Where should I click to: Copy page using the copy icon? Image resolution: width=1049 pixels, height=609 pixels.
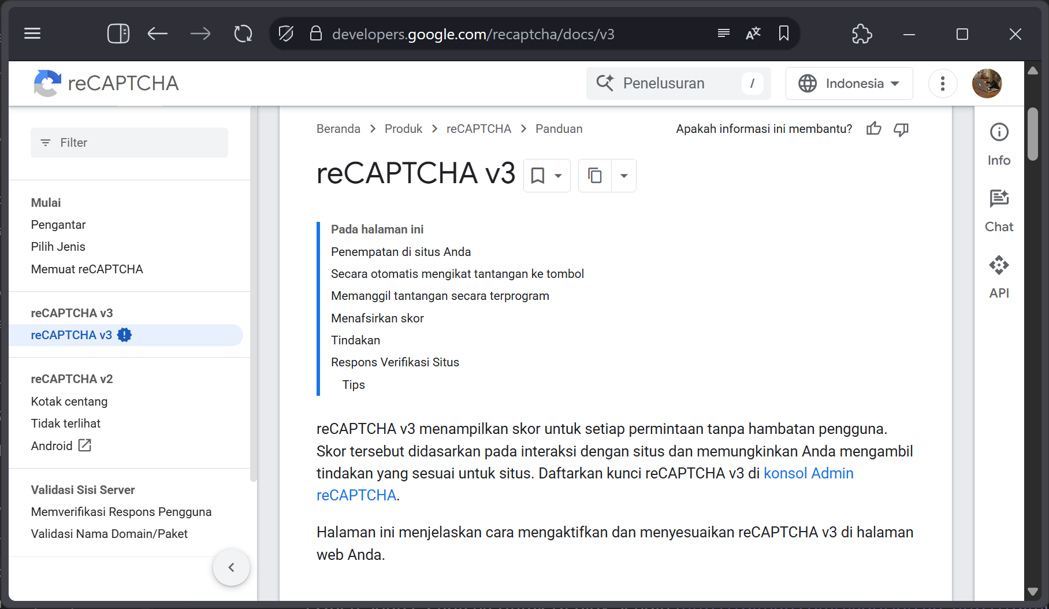click(x=595, y=176)
